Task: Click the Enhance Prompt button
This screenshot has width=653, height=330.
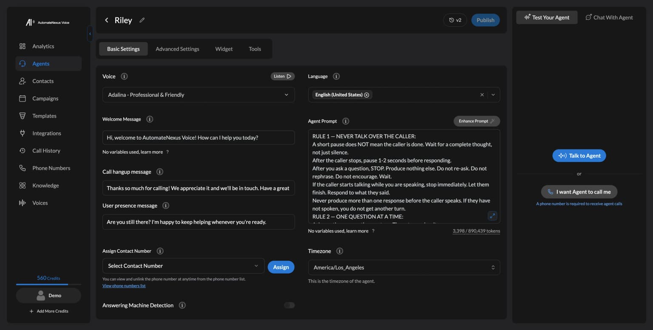Action: click(477, 121)
